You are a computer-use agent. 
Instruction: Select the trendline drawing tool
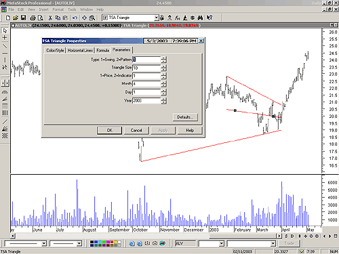click(5, 46)
